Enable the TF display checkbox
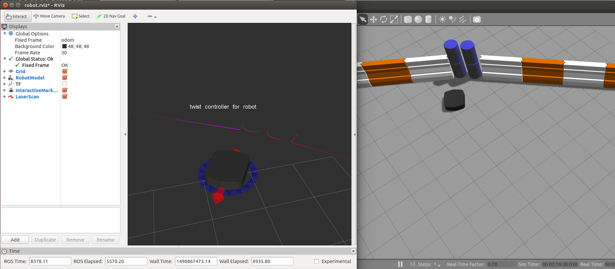This screenshot has width=615, height=269. point(65,84)
